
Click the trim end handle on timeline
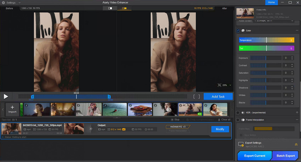click(x=109, y=97)
